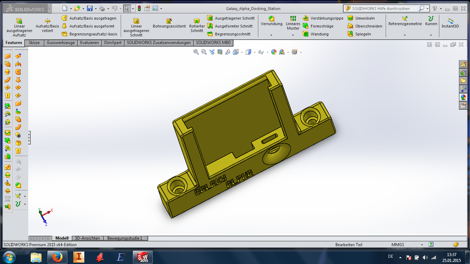470x264 pixels.
Task: Select Überschneiden tool
Action: coord(365,26)
